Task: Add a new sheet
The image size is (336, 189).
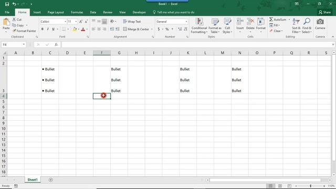Action: (50, 180)
